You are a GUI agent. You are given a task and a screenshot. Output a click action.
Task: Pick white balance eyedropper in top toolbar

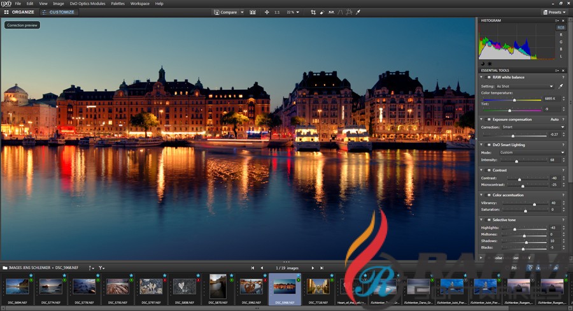(358, 12)
